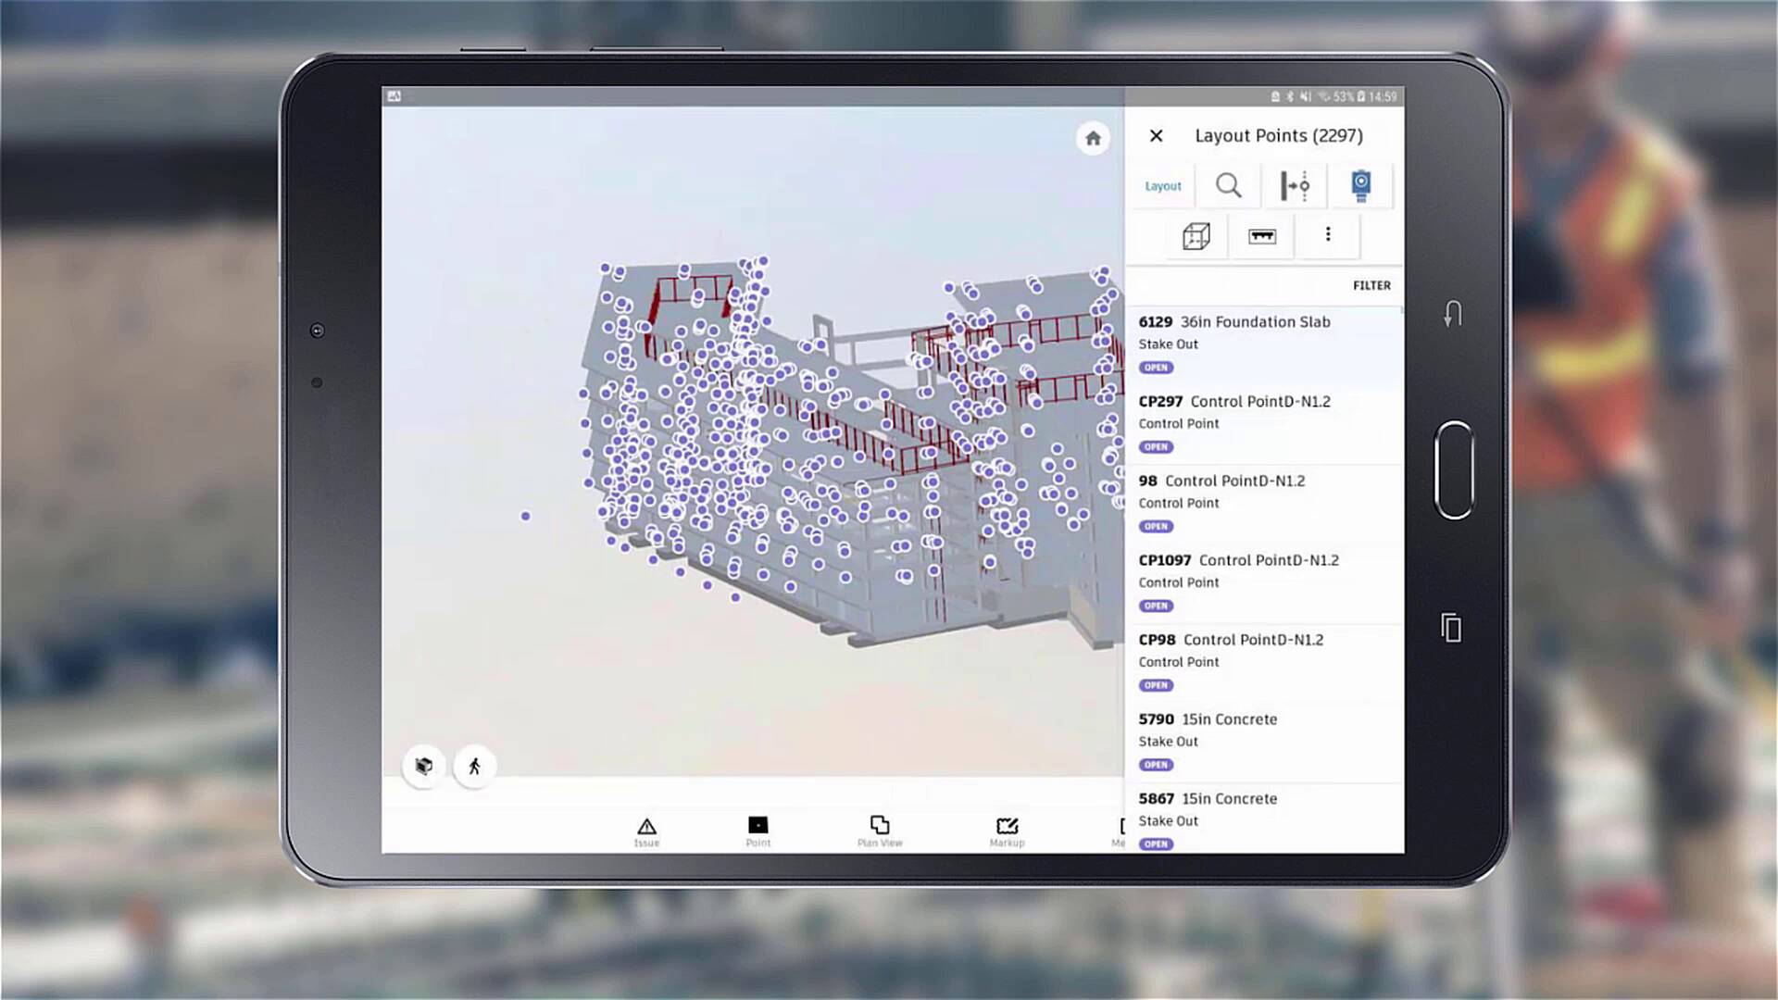Image resolution: width=1778 pixels, height=1000 pixels.
Task: Tap the OPEN badge on CP297
Action: tap(1156, 447)
